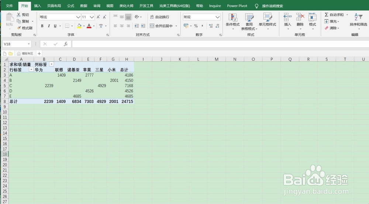369x204 pixels.
Task: Open the font size dropdown
Action: coord(92,17)
